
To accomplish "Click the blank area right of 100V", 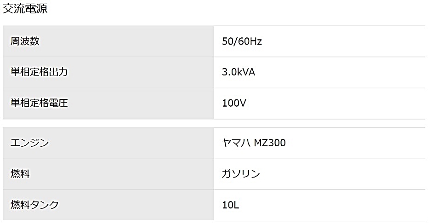I will click(335, 103).
